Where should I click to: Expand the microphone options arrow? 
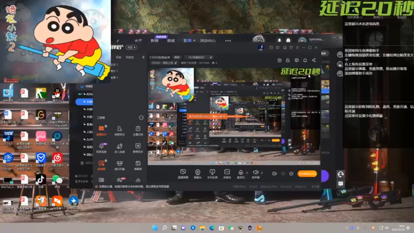pos(247,173)
